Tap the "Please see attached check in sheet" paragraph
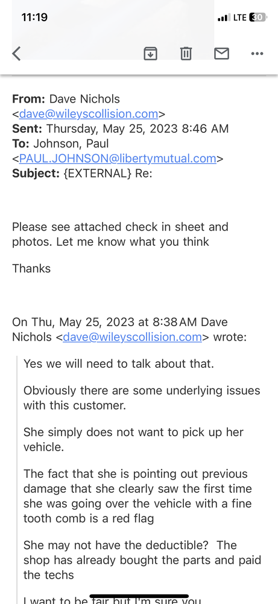 coord(121,234)
